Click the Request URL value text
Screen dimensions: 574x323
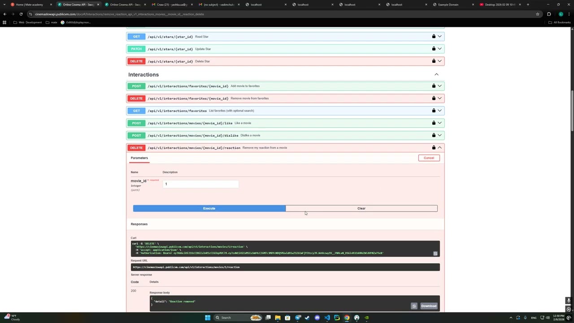point(186,267)
